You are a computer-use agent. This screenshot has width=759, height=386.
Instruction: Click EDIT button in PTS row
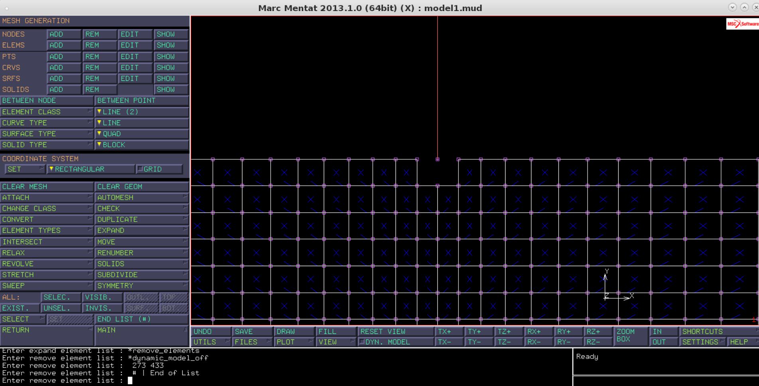coord(135,57)
